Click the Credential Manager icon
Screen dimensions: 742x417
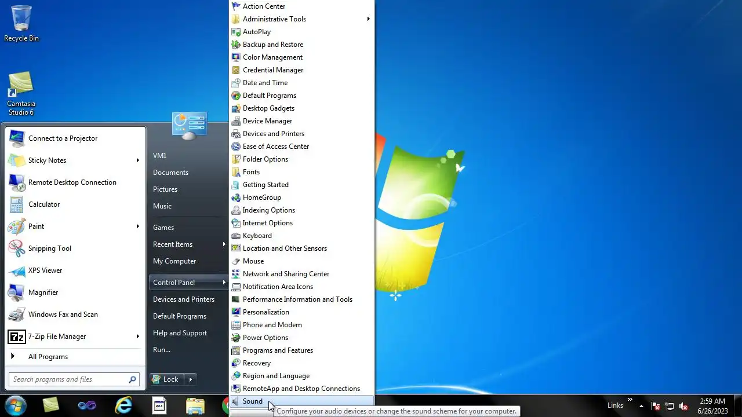236,70
